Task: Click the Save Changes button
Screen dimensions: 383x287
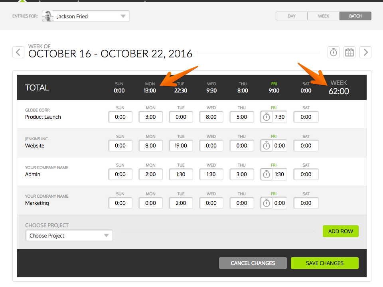Action: 325,263
